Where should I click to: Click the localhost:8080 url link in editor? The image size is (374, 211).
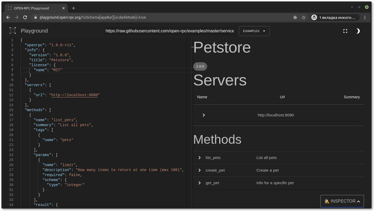pos(74,95)
